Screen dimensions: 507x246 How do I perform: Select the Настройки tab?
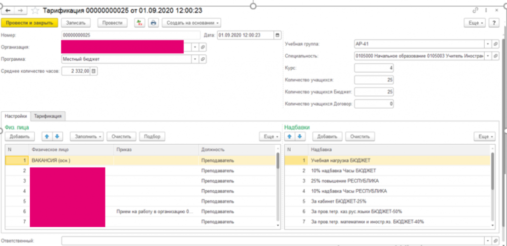pos(15,116)
